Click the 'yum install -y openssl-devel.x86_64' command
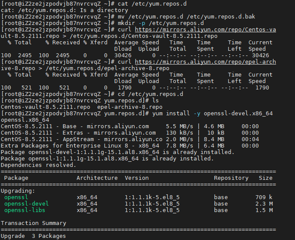The width and height of the screenshot is (295, 240). (x=212, y=114)
